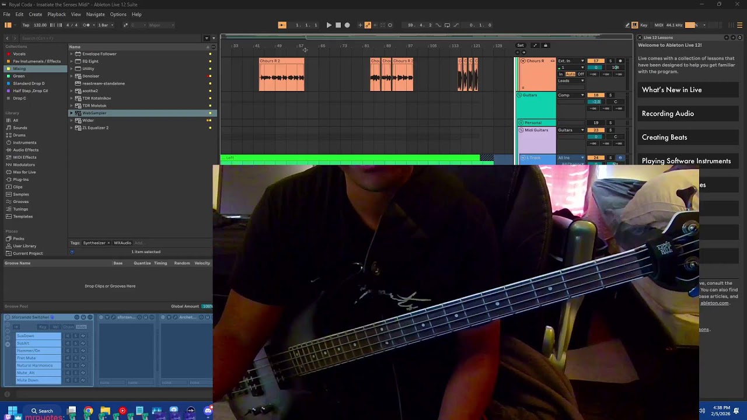Solo the Guitars track
The width and height of the screenshot is (747, 420).
tap(610, 95)
